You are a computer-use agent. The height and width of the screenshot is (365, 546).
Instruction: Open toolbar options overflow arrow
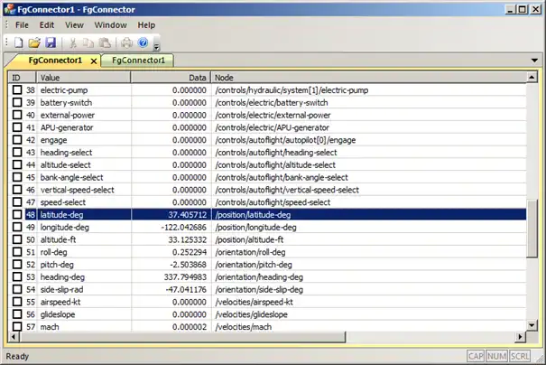[156, 46]
